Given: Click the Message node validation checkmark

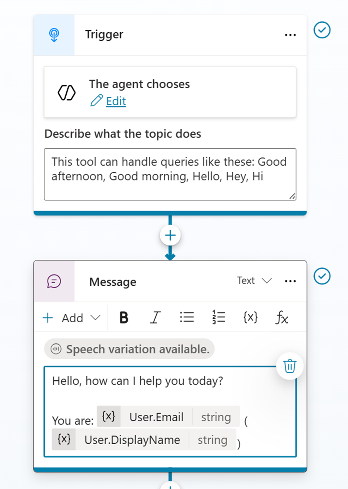Looking at the screenshot, I should pyautogui.click(x=322, y=276).
